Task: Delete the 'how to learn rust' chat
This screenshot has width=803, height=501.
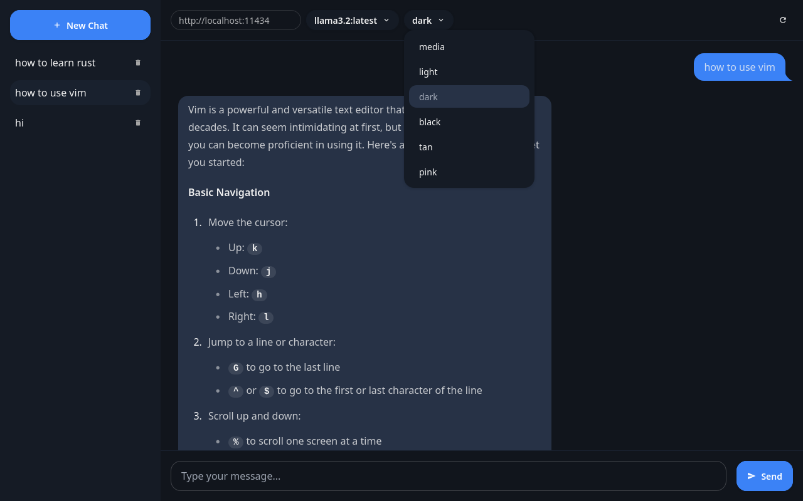Action: click(138, 63)
